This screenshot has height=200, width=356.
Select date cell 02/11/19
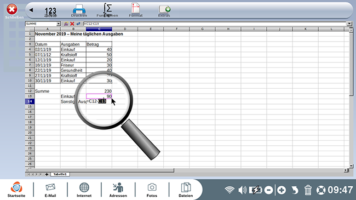(x=47, y=49)
